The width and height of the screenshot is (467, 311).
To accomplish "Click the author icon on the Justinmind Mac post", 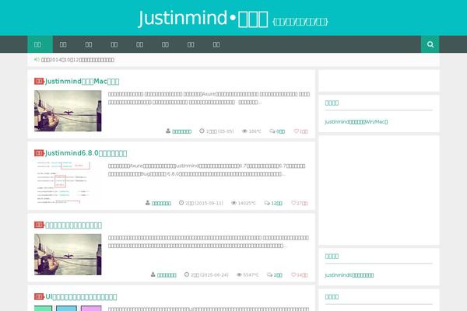I will [x=168, y=131].
